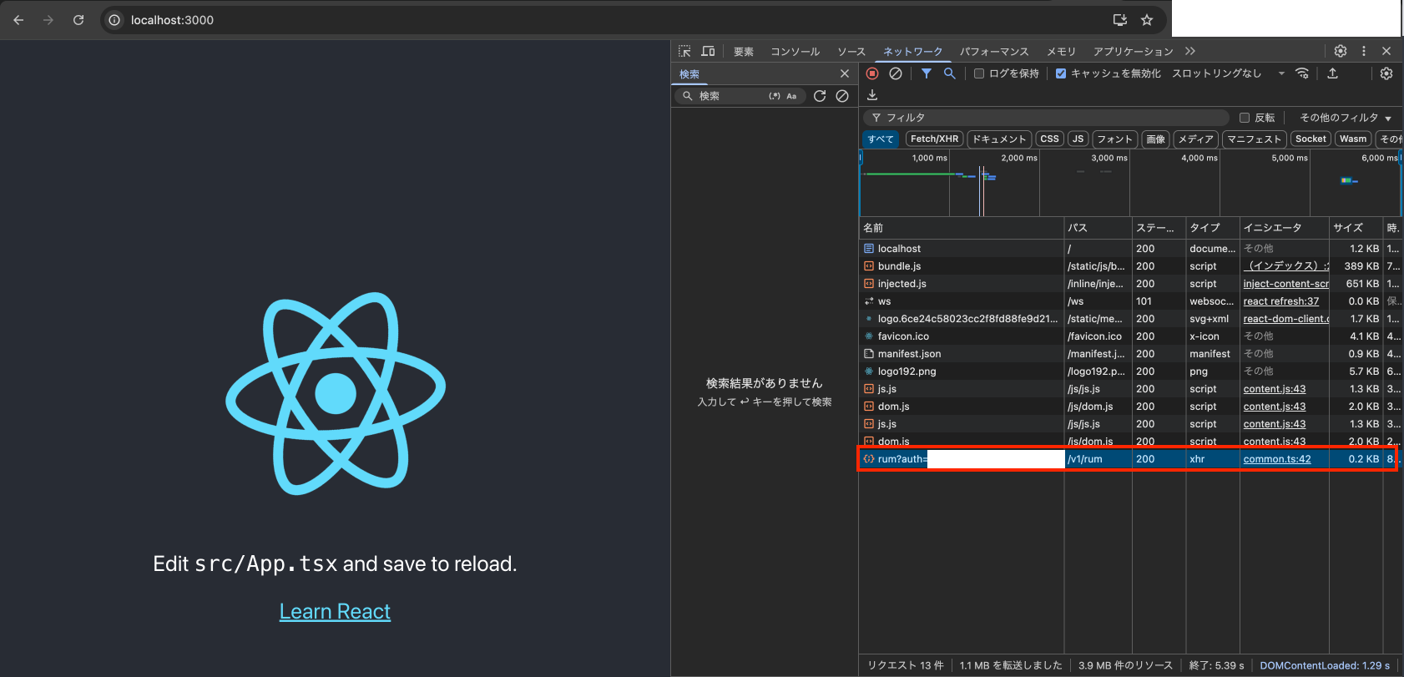Toggle match case Aa option
1404x677 pixels.
[x=791, y=96]
